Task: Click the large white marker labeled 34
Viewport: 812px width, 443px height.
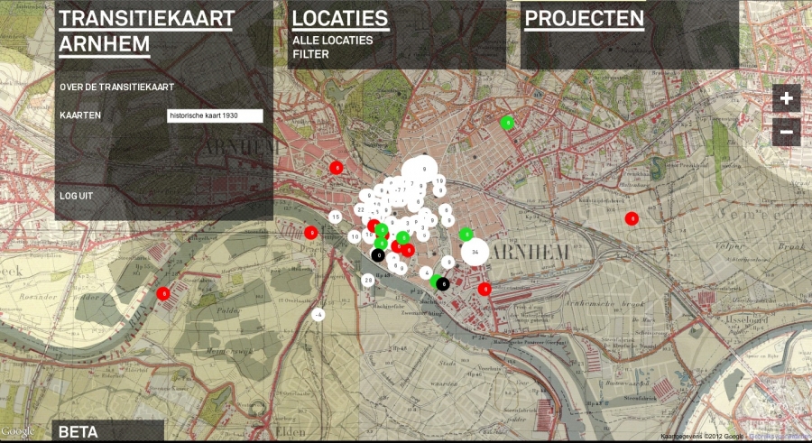Action: click(x=475, y=252)
